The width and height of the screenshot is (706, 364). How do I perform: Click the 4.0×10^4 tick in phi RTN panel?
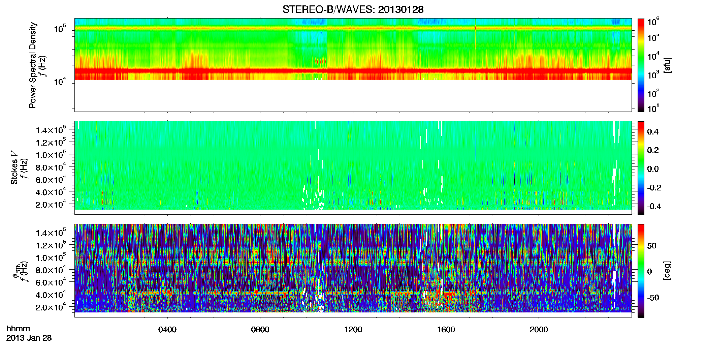point(51,295)
